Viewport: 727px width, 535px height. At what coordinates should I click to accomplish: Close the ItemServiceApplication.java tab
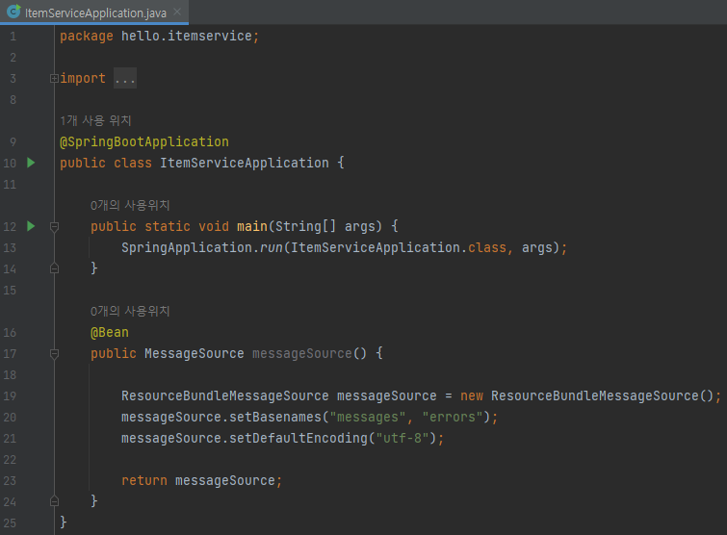click(177, 13)
